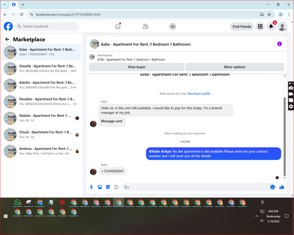This screenshot has width=294, height=235.
Task: Reload the page with the refresh button
Action: click(x=22, y=15)
